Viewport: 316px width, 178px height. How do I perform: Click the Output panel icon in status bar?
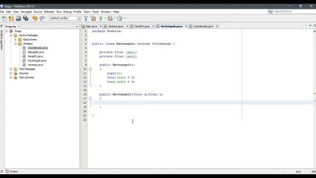(x=7, y=172)
